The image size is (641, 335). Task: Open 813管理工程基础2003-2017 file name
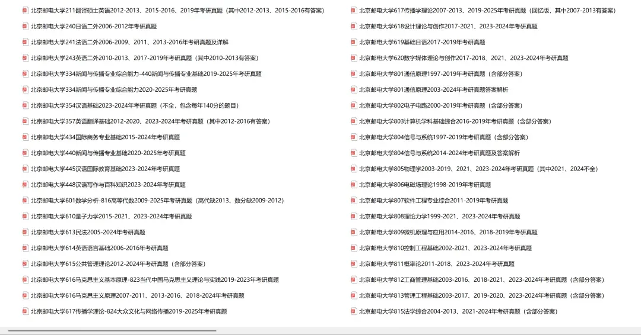click(x=481, y=296)
